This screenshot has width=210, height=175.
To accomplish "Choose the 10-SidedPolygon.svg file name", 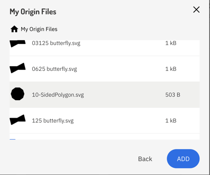I will coord(58,95).
